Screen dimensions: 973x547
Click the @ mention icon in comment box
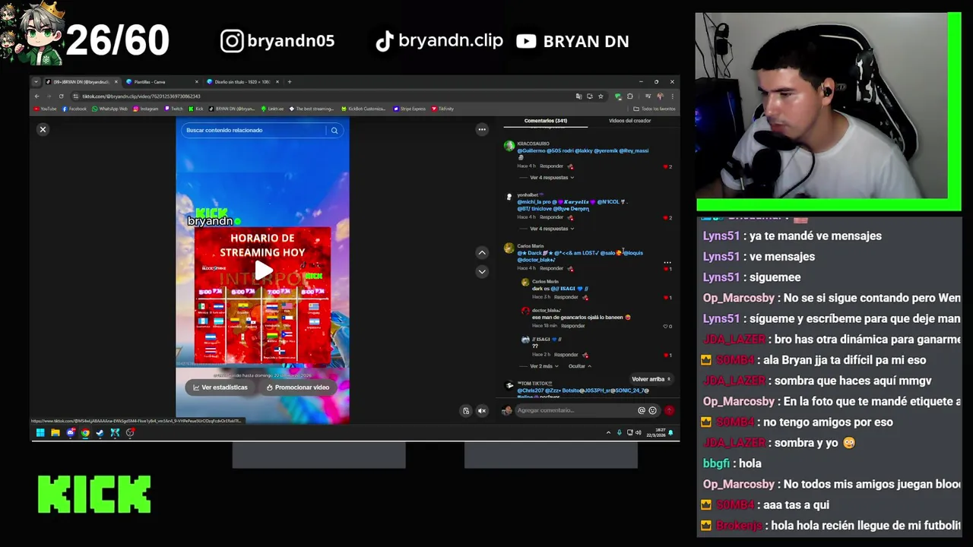(x=642, y=410)
